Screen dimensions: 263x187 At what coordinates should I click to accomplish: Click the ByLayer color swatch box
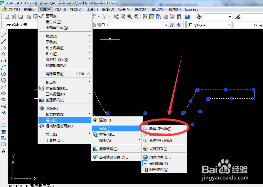coord(191,25)
